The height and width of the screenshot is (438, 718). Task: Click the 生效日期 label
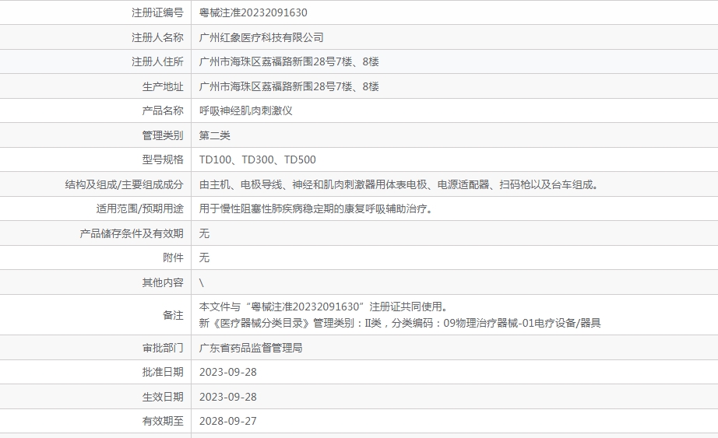[x=163, y=397]
